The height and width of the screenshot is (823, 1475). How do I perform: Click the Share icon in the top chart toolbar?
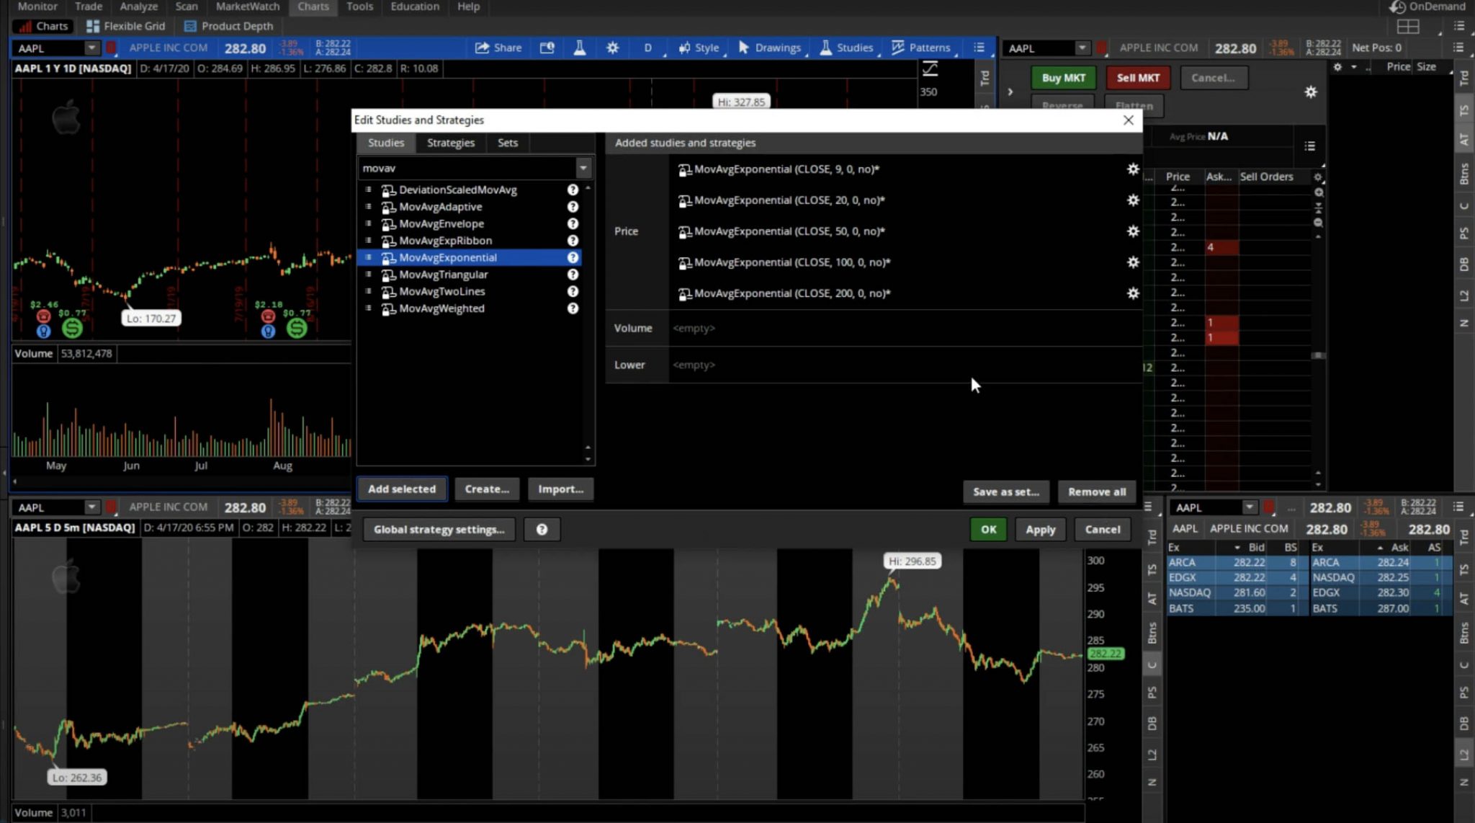[482, 48]
